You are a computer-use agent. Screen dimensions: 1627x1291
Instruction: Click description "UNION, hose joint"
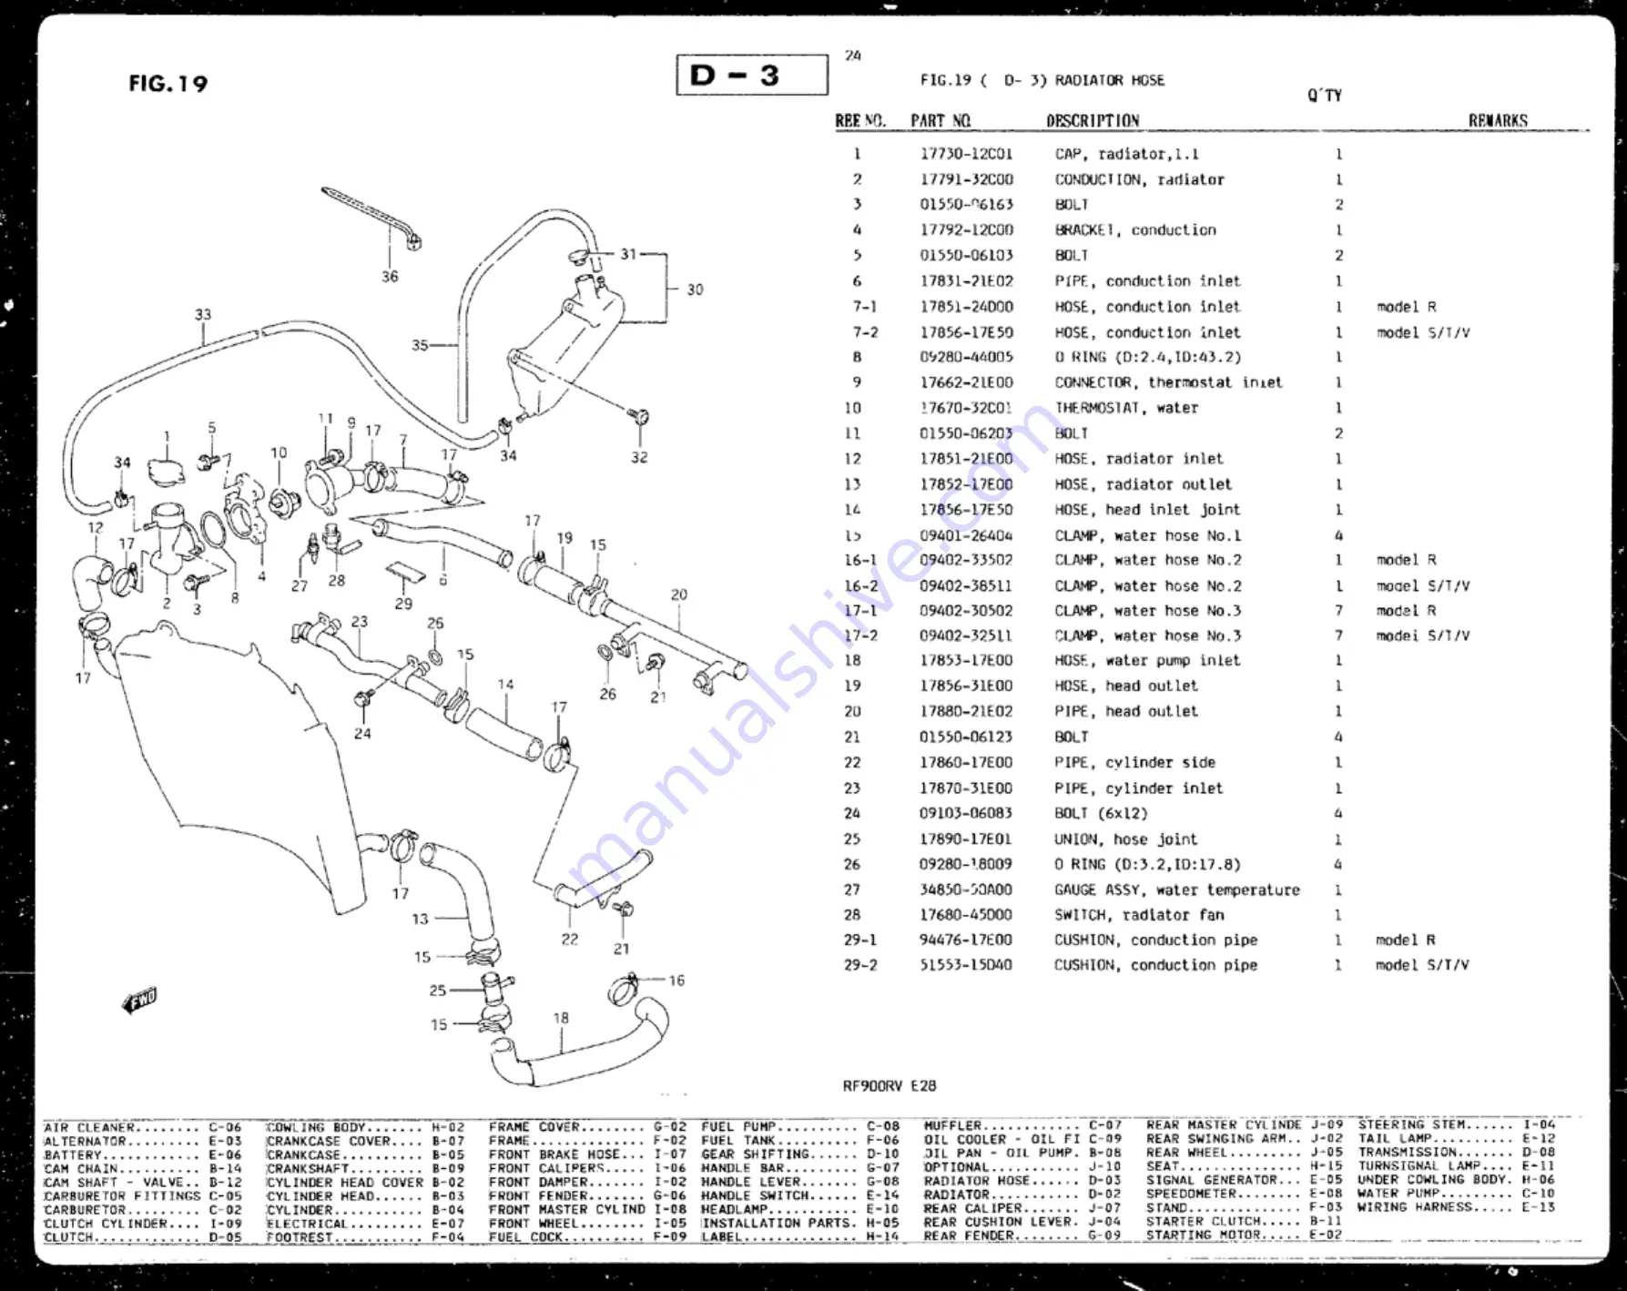coord(1126,839)
